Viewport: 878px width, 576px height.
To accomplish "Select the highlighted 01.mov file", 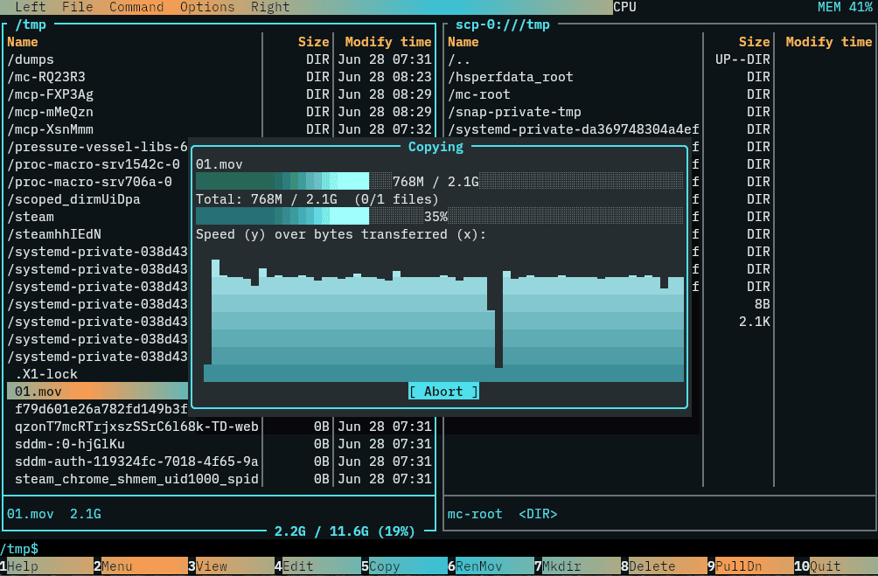I will pyautogui.click(x=97, y=392).
